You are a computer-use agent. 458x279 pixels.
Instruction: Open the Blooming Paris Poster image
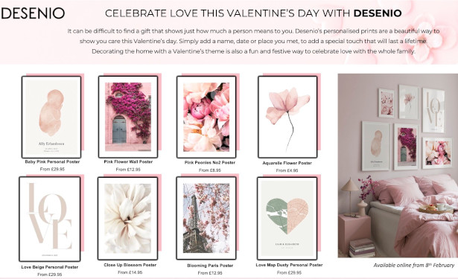[x=206, y=218]
